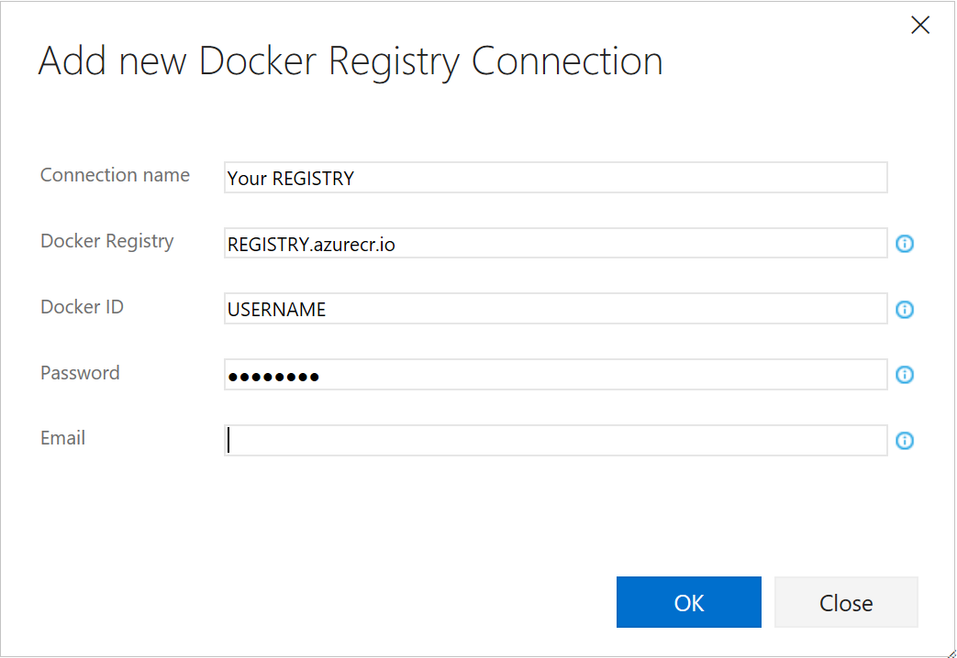Focus the empty Email input field

pyautogui.click(x=555, y=440)
